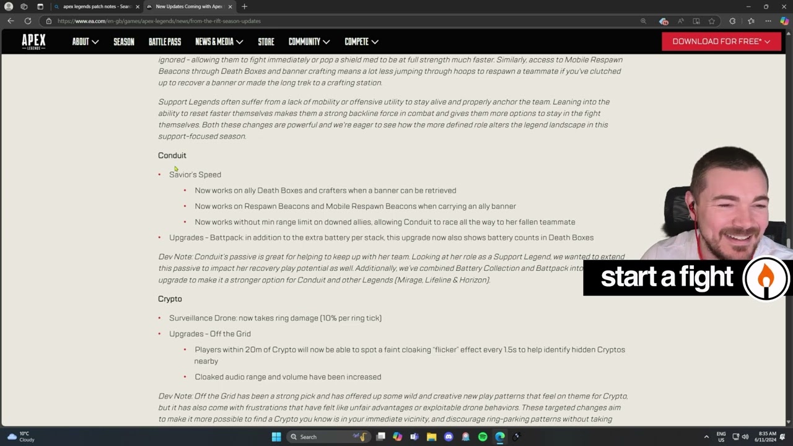Expand the Community dropdown
This screenshot has width=793, height=446.
pyautogui.click(x=309, y=42)
